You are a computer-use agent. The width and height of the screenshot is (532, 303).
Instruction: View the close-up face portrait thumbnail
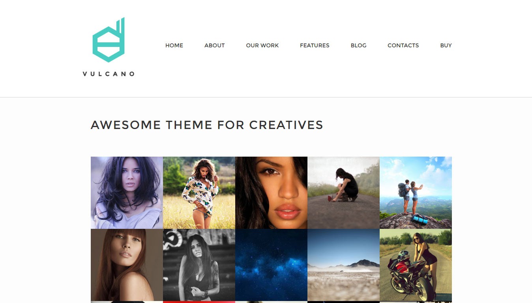pyautogui.click(x=271, y=193)
